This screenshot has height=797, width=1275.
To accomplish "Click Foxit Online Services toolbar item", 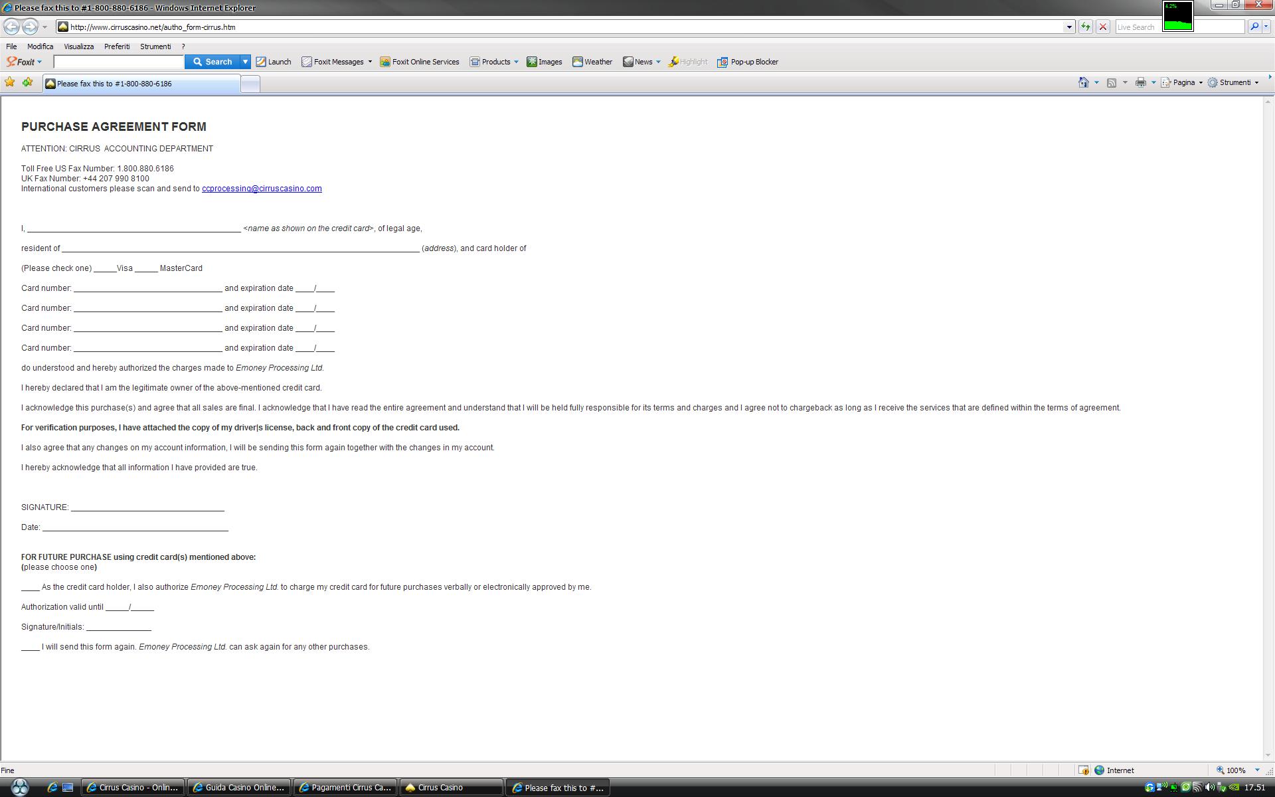I will pyautogui.click(x=420, y=62).
